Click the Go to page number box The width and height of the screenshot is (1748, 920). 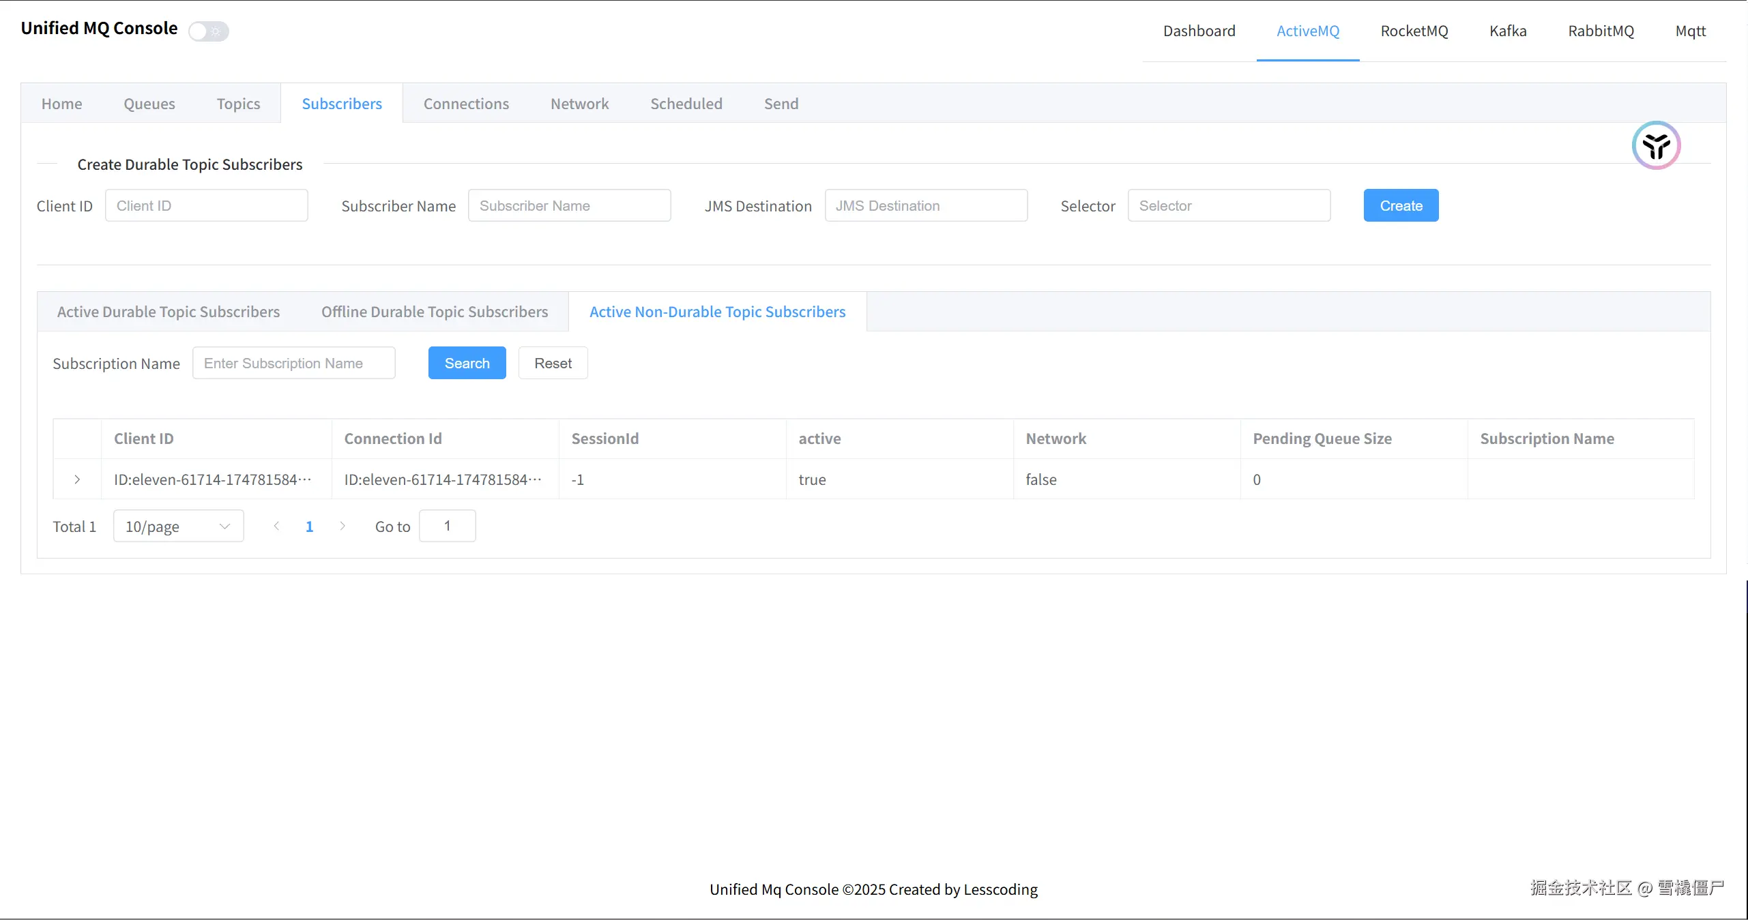[447, 526]
